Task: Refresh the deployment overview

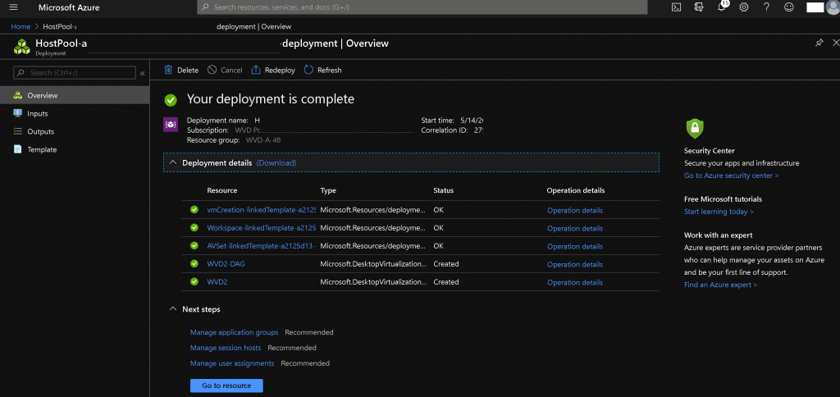Action: coord(322,71)
